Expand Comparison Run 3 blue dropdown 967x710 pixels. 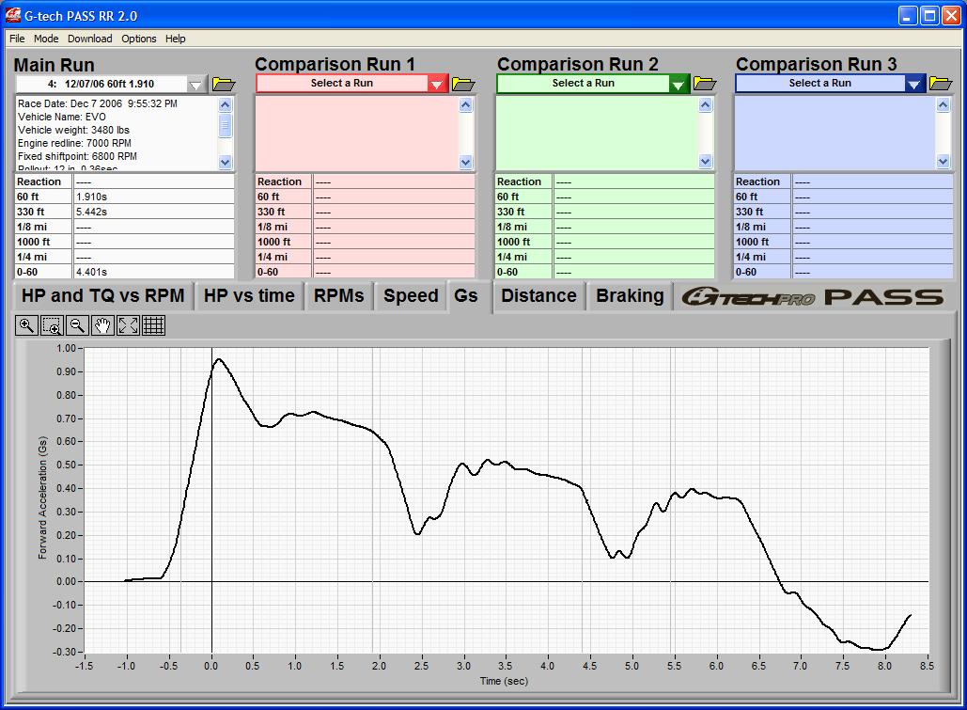click(x=915, y=85)
